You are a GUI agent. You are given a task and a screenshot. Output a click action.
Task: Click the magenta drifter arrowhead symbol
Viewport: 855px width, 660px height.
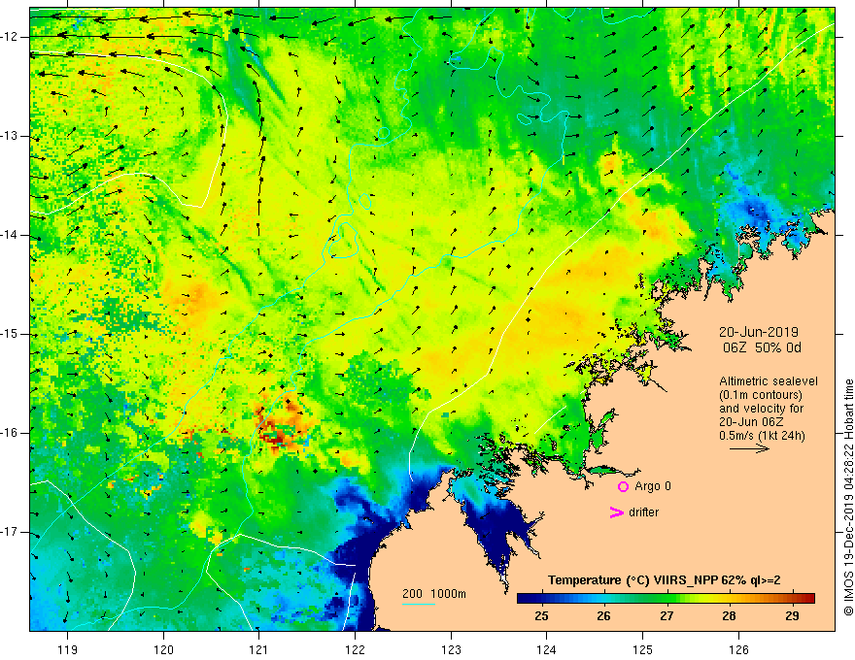click(x=617, y=512)
